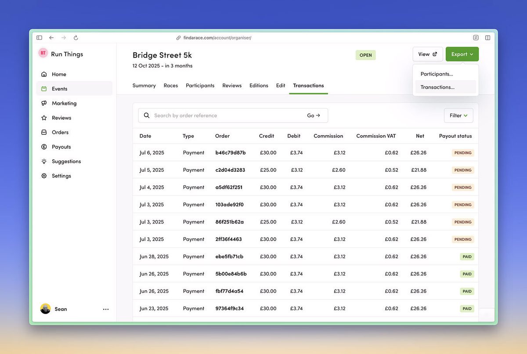
Task: Open Payouts in the sidebar
Action: (61, 147)
